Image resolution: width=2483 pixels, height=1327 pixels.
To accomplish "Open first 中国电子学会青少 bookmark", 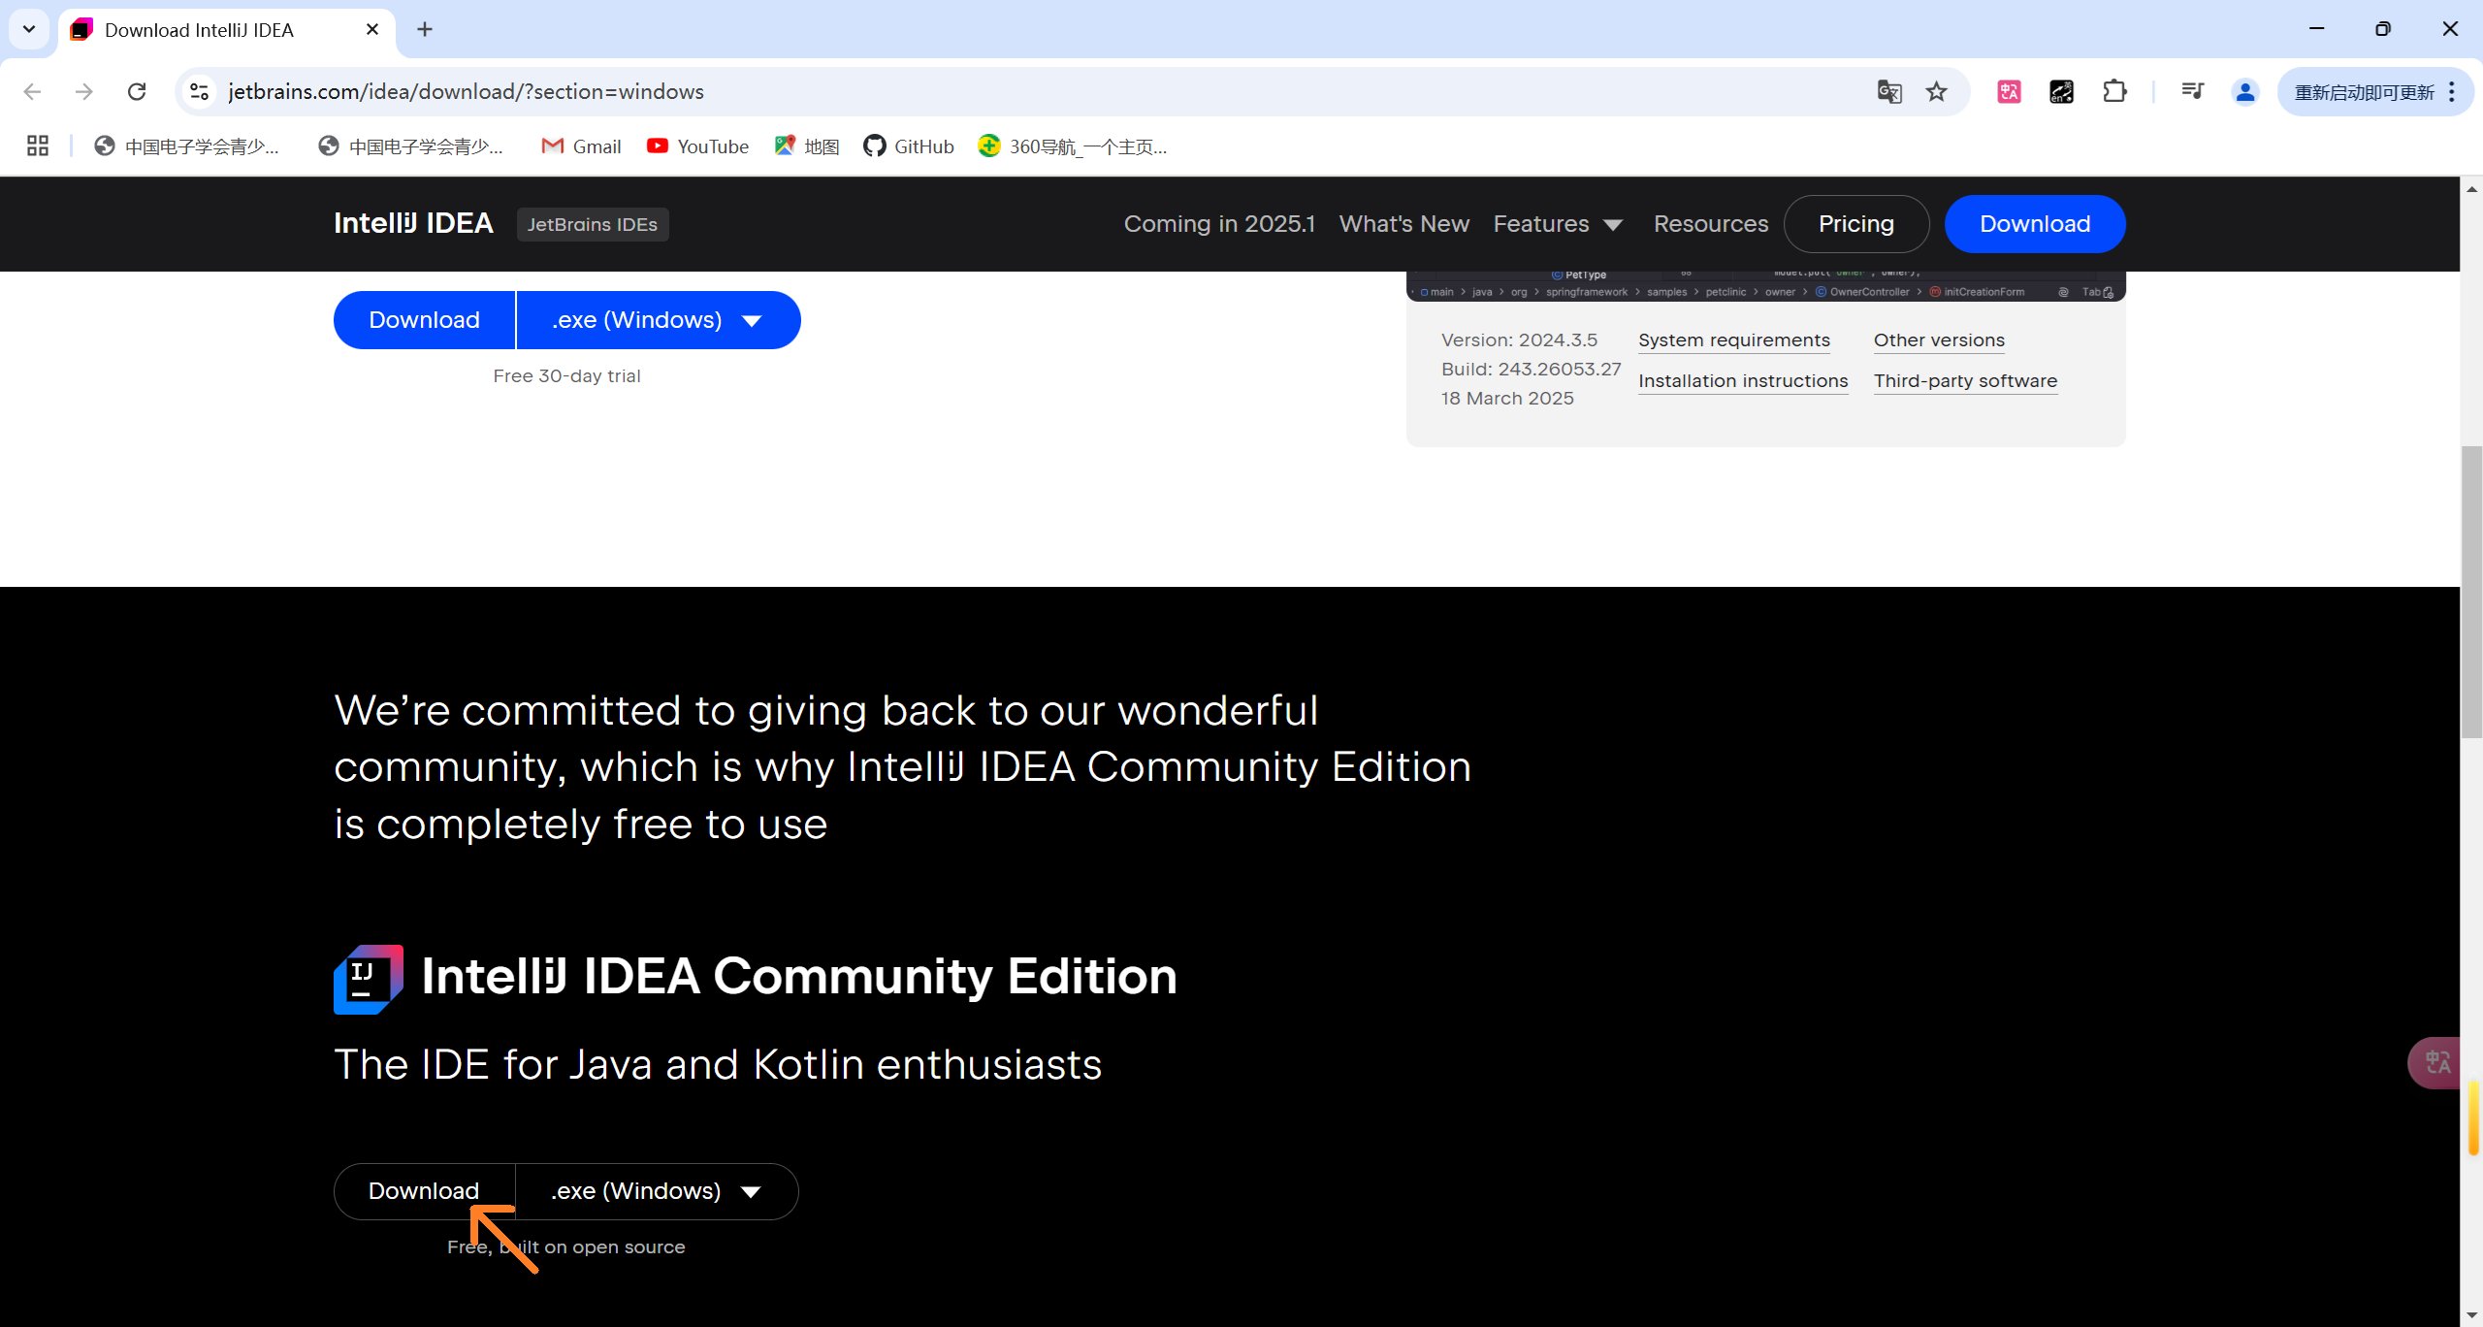I will point(186,146).
